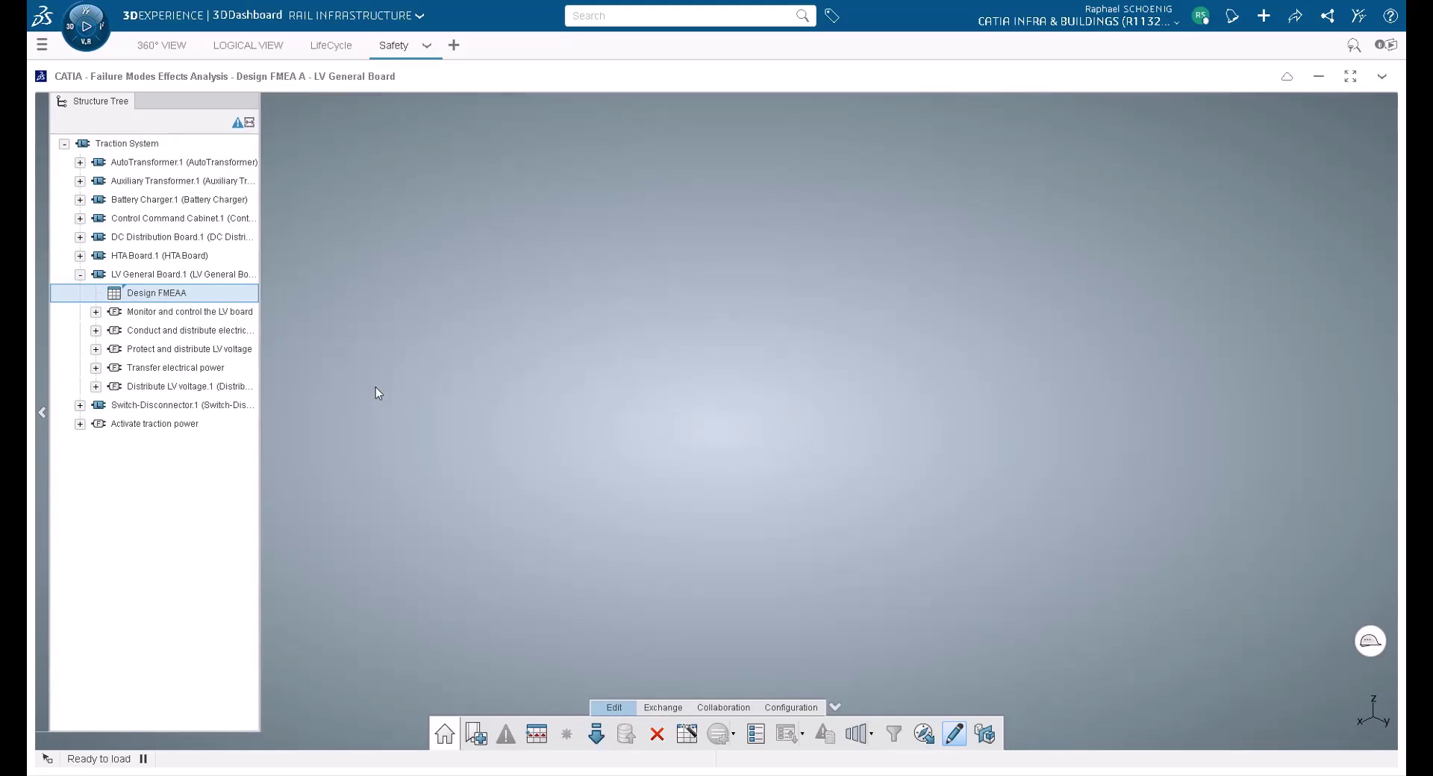Screen dimensions: 1433x776
Task: Open RAIL INFRASTRUCTURE dashboard dropdown
Action: pos(419,16)
